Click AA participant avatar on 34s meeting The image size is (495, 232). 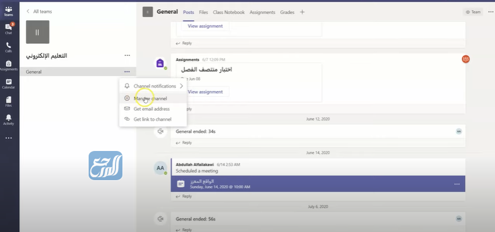pos(459,131)
